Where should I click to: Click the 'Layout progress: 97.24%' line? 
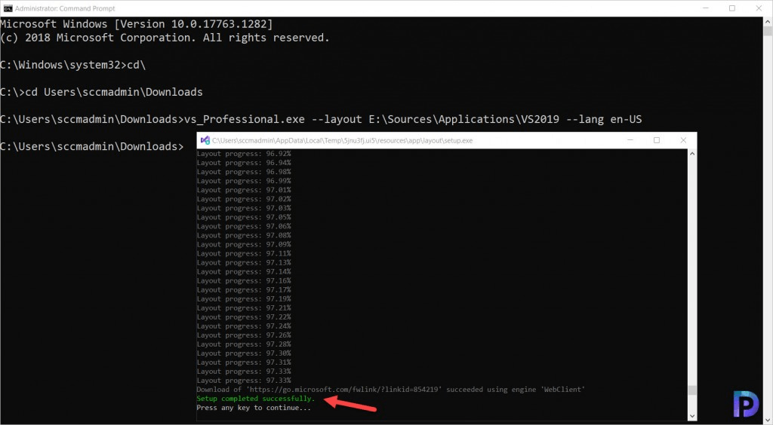click(244, 326)
